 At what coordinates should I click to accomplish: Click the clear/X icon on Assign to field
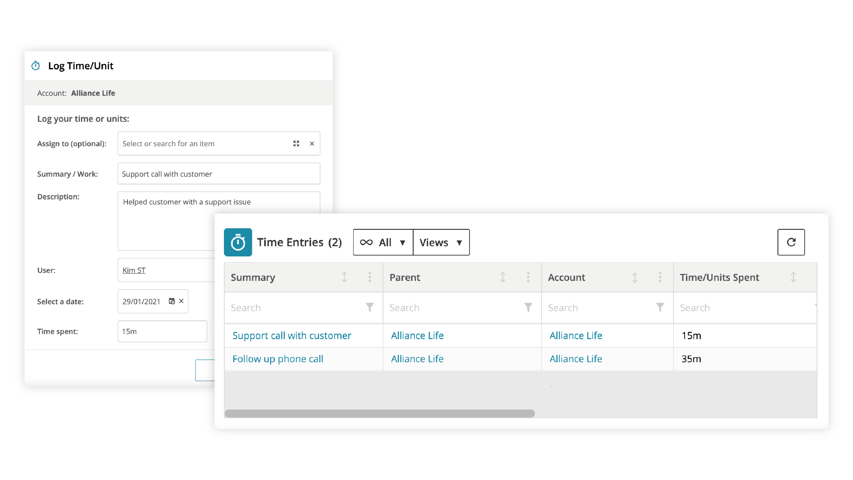coord(312,143)
